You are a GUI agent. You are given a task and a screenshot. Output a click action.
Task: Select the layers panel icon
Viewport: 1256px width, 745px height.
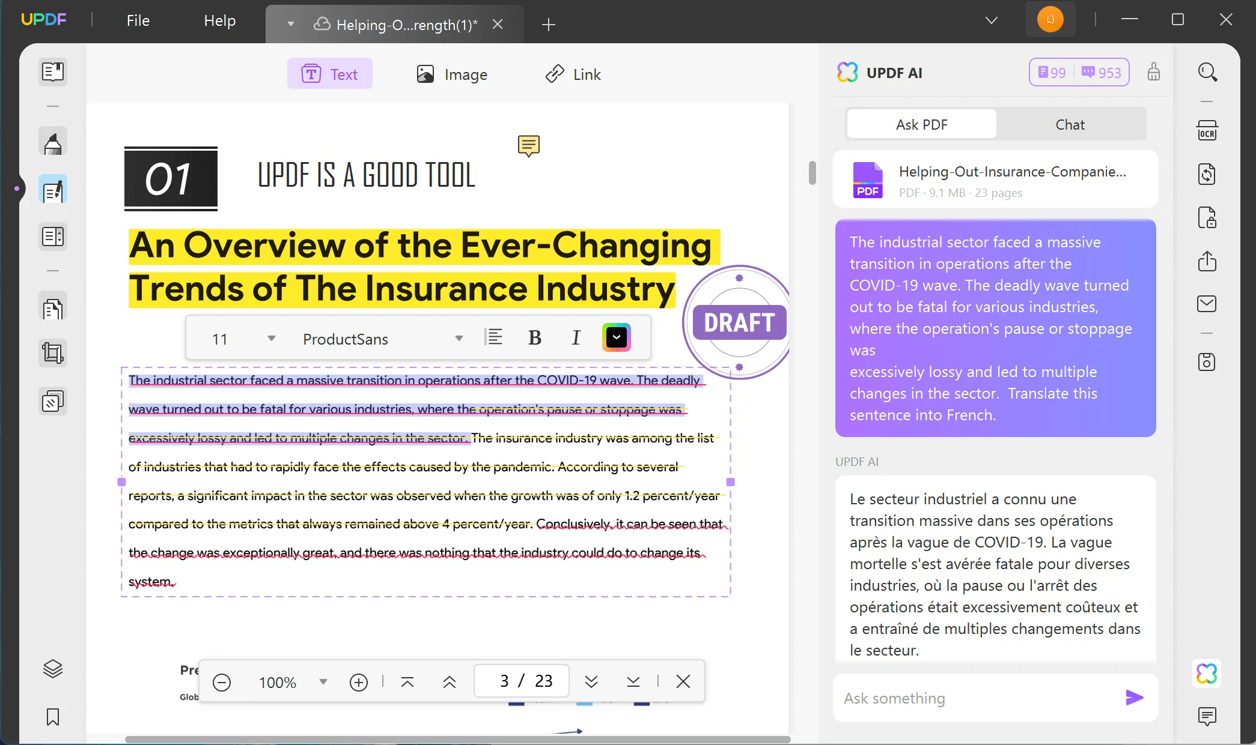tap(52, 669)
